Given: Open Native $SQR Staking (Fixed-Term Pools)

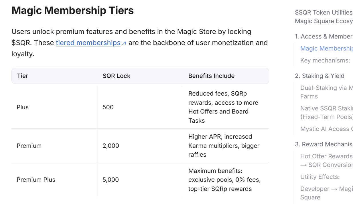Looking at the screenshot, I should pos(326,113).
